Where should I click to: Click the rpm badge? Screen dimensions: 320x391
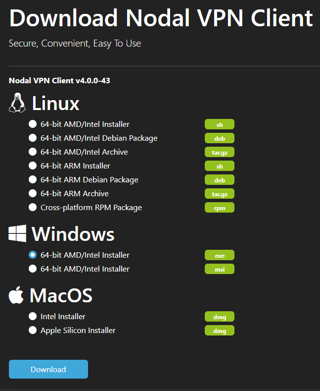pyautogui.click(x=220, y=208)
